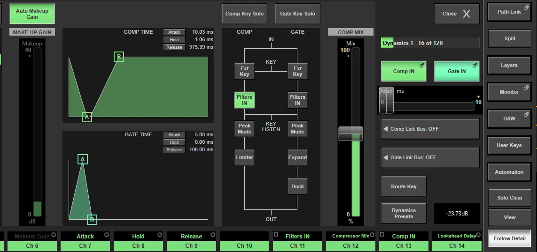Screen dimensions: 537x252
Task: Open Path Link menu
Action: 509,12
